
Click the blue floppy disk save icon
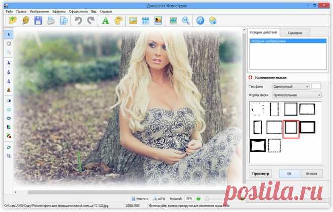(37, 21)
